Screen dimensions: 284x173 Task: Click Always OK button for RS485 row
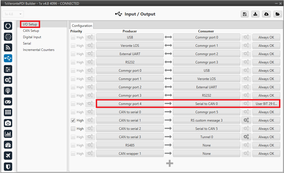coord(266,145)
